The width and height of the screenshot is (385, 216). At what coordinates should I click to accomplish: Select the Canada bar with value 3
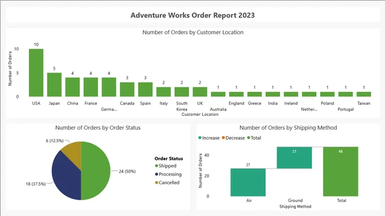tap(127, 89)
